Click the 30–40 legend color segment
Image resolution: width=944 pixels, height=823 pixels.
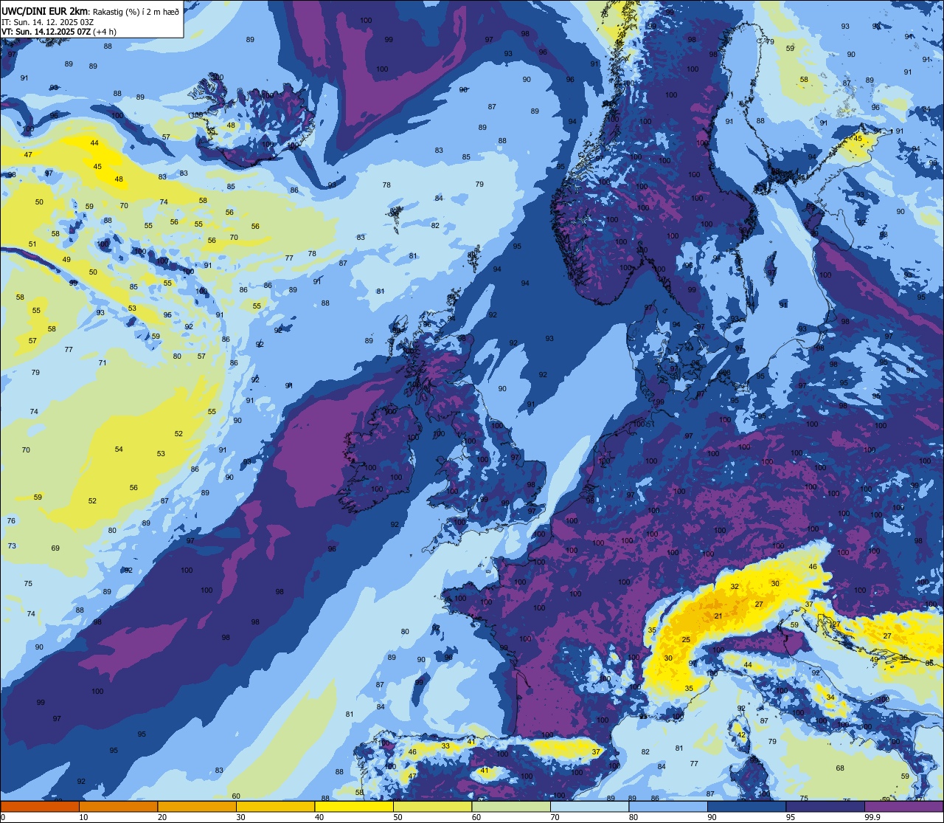pyautogui.click(x=275, y=806)
